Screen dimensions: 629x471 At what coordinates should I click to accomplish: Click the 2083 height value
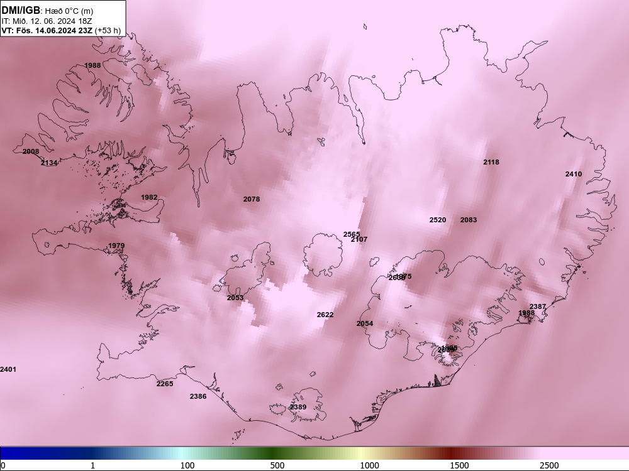469,219
